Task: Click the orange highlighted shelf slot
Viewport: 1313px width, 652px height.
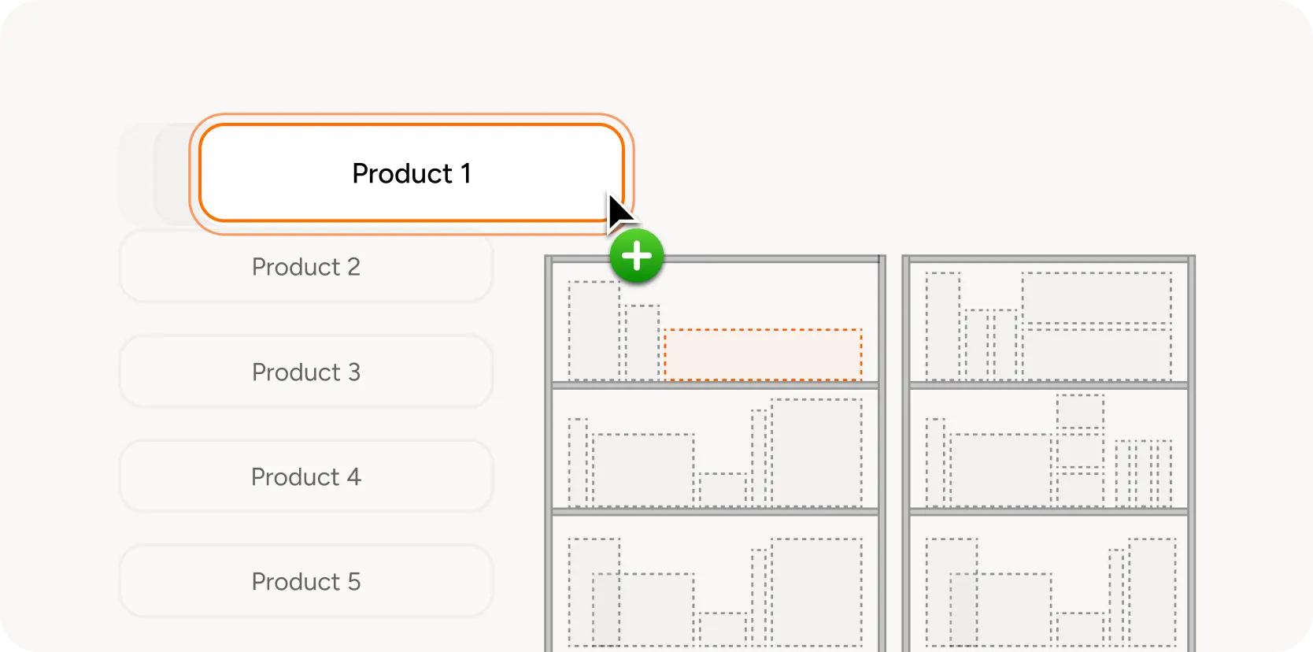Action: click(x=763, y=355)
